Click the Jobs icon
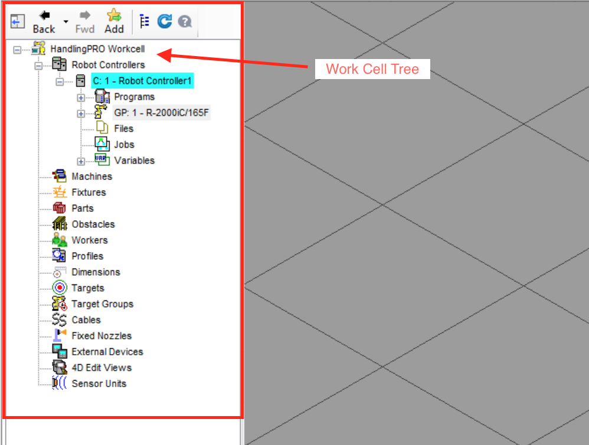 coord(102,144)
